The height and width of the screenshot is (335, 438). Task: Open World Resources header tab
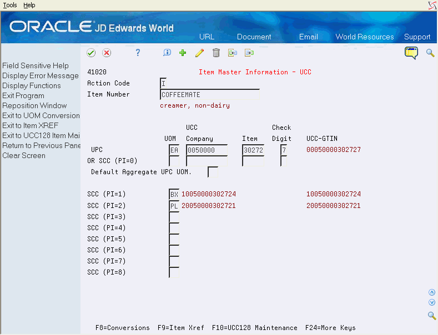[x=365, y=37]
